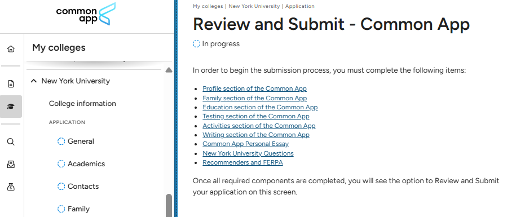Viewport: 516px width, 217px height.
Task: Click the sidebar scrollbar thumb
Action: 169,206
